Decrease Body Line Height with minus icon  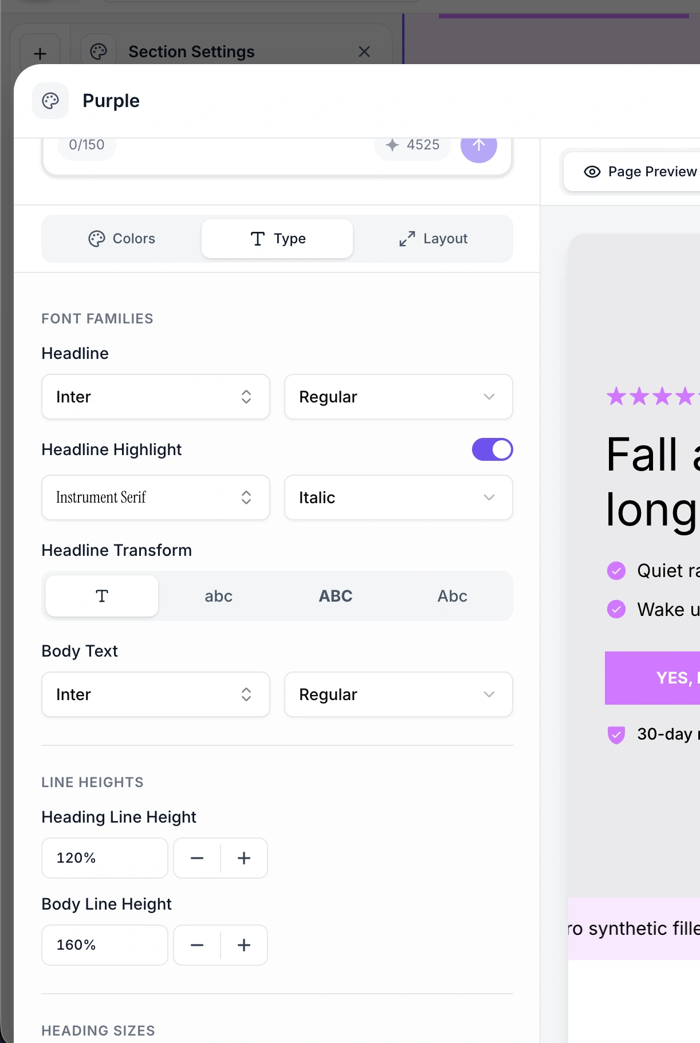[x=197, y=945]
